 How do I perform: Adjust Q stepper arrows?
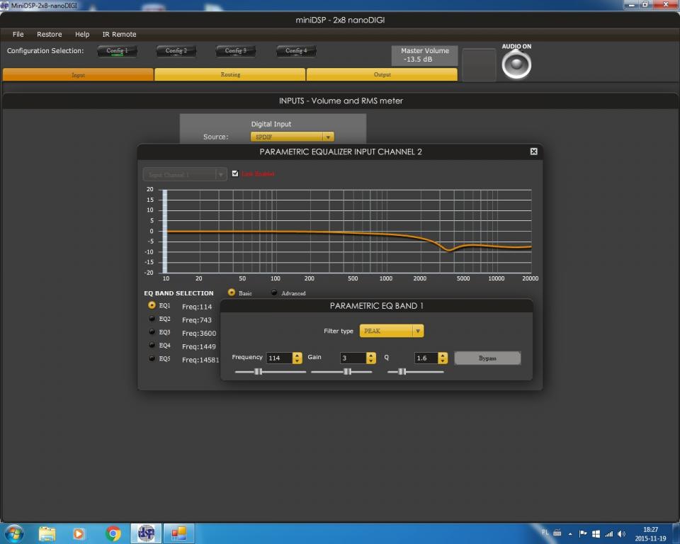[x=442, y=358]
